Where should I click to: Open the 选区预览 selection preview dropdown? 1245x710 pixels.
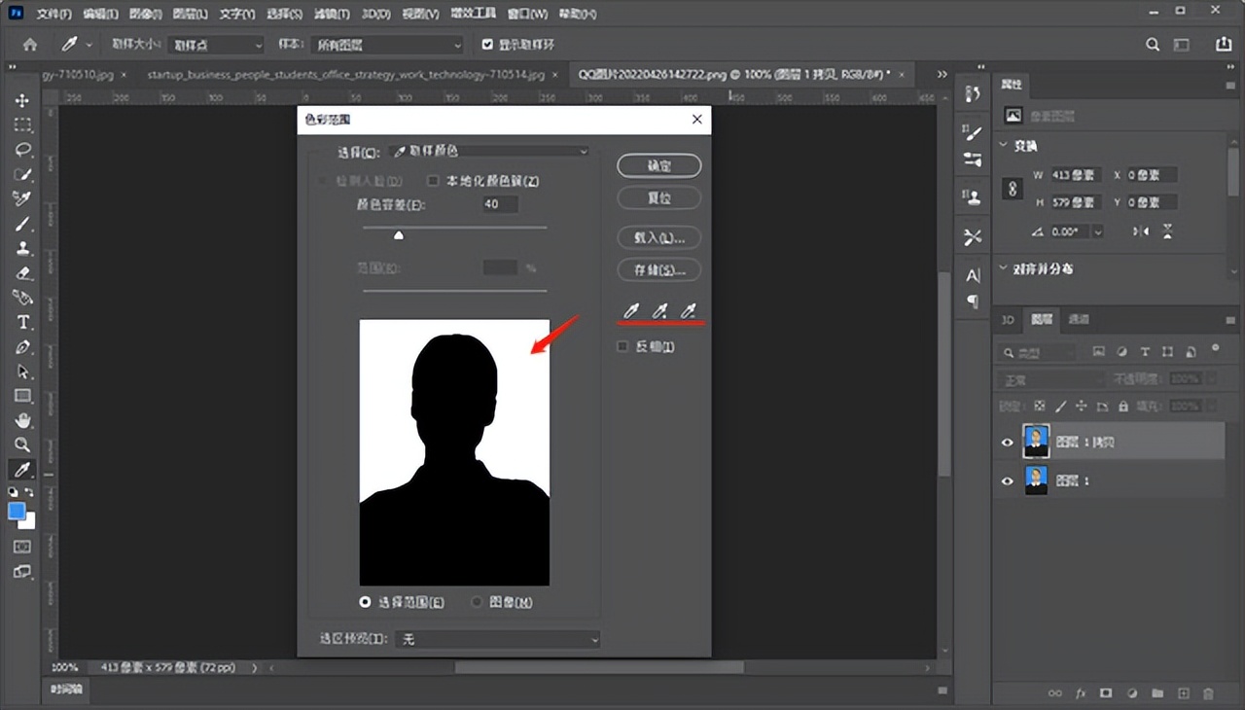point(497,639)
